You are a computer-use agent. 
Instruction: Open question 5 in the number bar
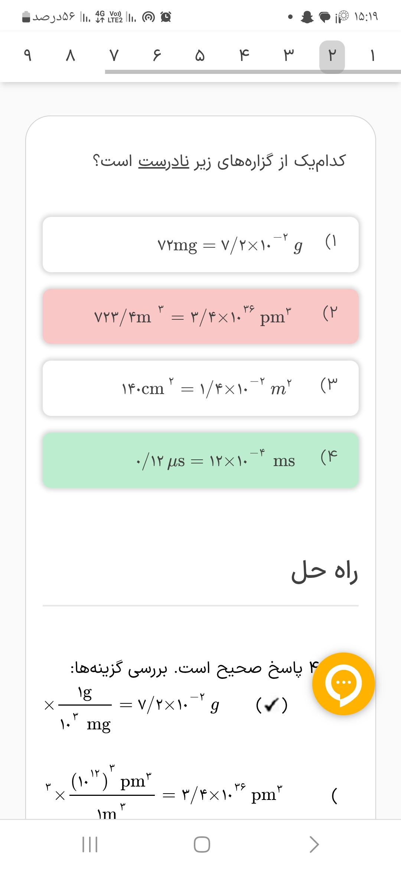point(200,56)
